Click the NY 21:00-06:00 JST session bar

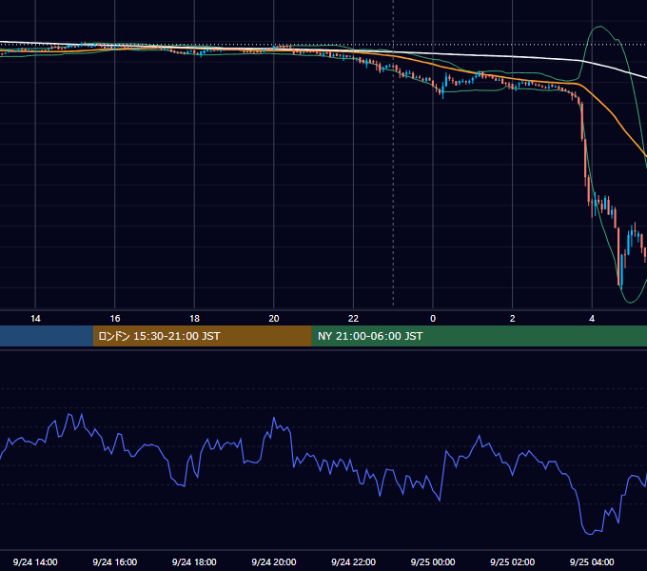point(479,336)
